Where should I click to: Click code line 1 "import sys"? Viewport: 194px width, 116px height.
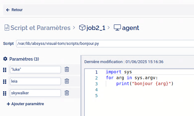[119, 72]
